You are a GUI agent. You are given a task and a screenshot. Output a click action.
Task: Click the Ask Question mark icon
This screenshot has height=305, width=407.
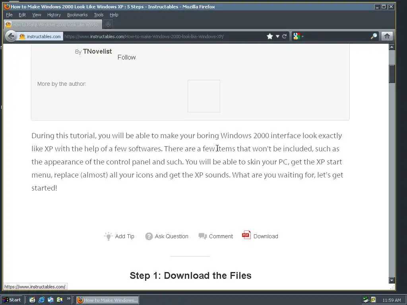coord(149,236)
